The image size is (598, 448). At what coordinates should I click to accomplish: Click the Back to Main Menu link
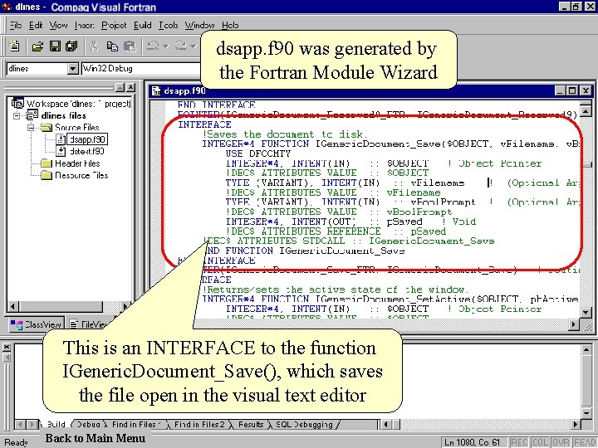tap(95, 439)
